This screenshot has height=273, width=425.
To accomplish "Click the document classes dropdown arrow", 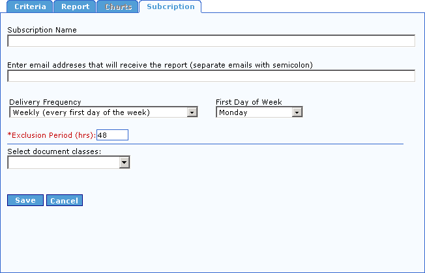I will (125, 162).
